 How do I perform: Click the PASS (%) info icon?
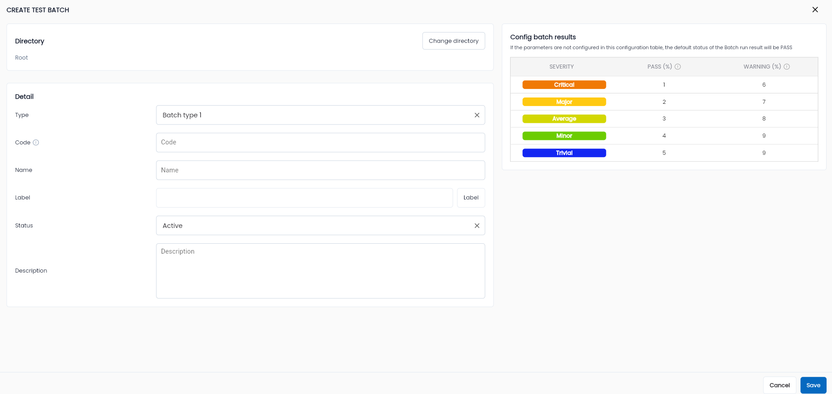(678, 67)
